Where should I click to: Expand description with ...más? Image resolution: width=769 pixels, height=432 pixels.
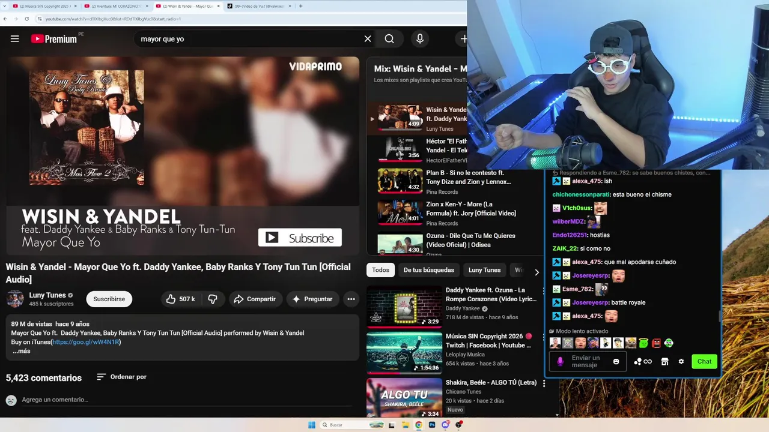(21, 351)
